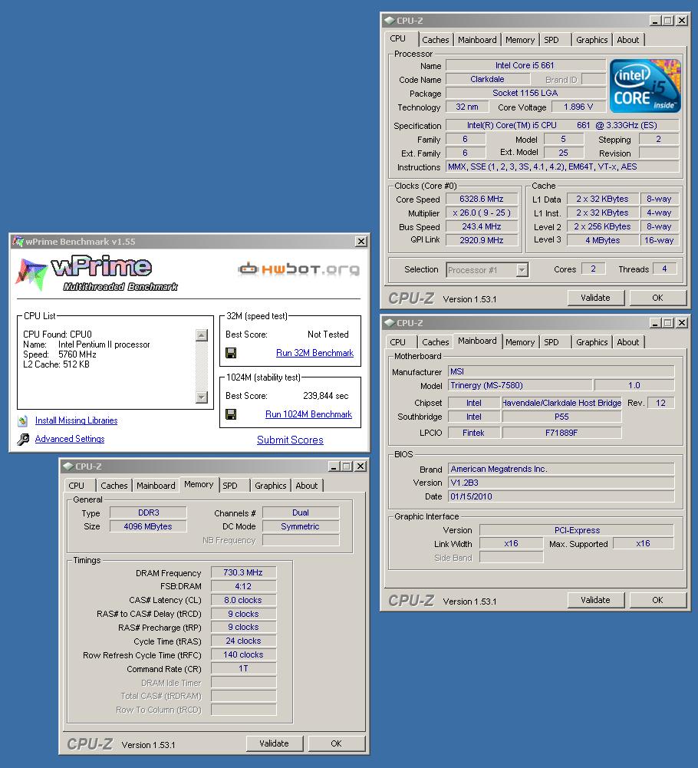Click Validate in the Mainboard CPU-Z window
Image resolution: width=698 pixels, height=768 pixels.
[596, 600]
